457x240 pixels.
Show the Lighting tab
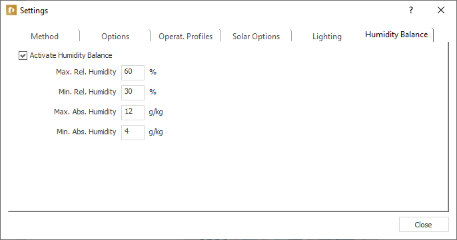pos(326,37)
